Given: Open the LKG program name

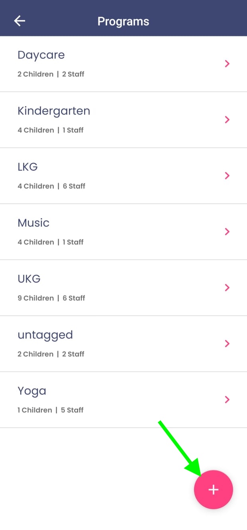Looking at the screenshot, I should 27,167.
